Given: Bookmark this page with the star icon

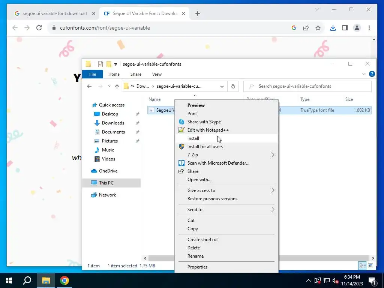Looking at the screenshot, I should [x=318, y=28].
